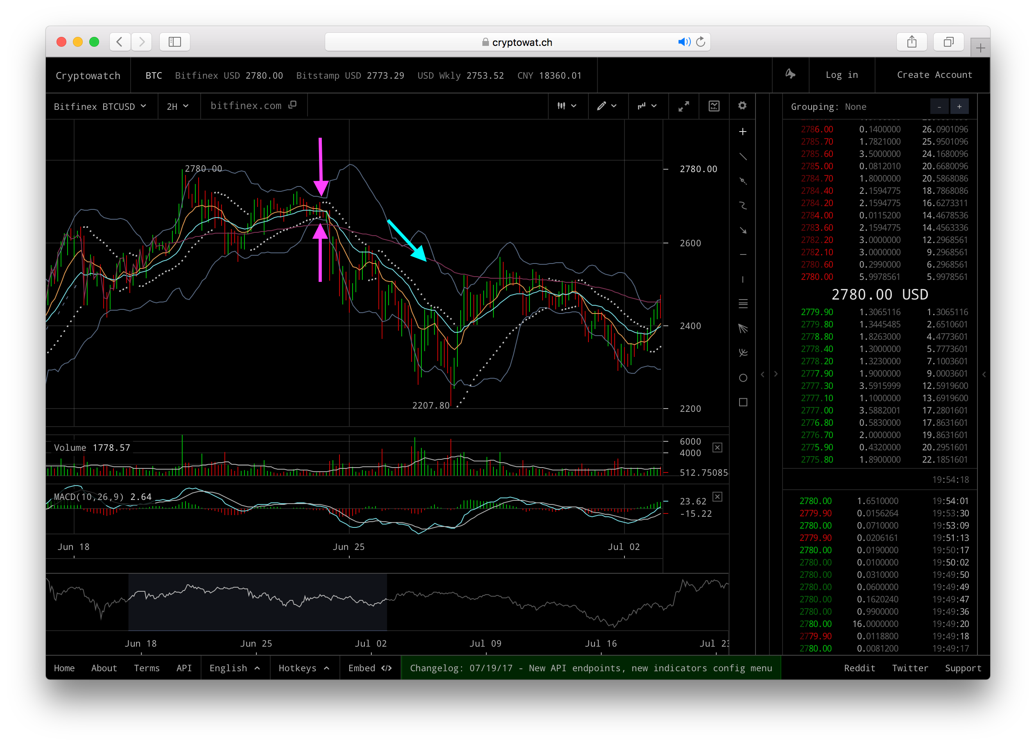1036x745 pixels.
Task: Decrease order book grouping with minus
Action: [939, 107]
